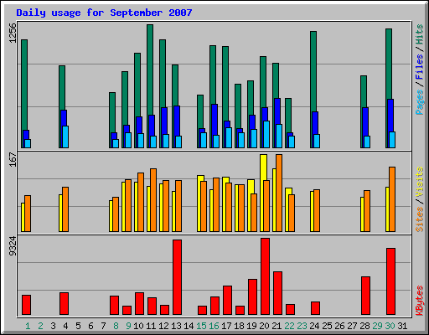Click day label 25 on the axis
429x335 pixels.
click(327, 326)
